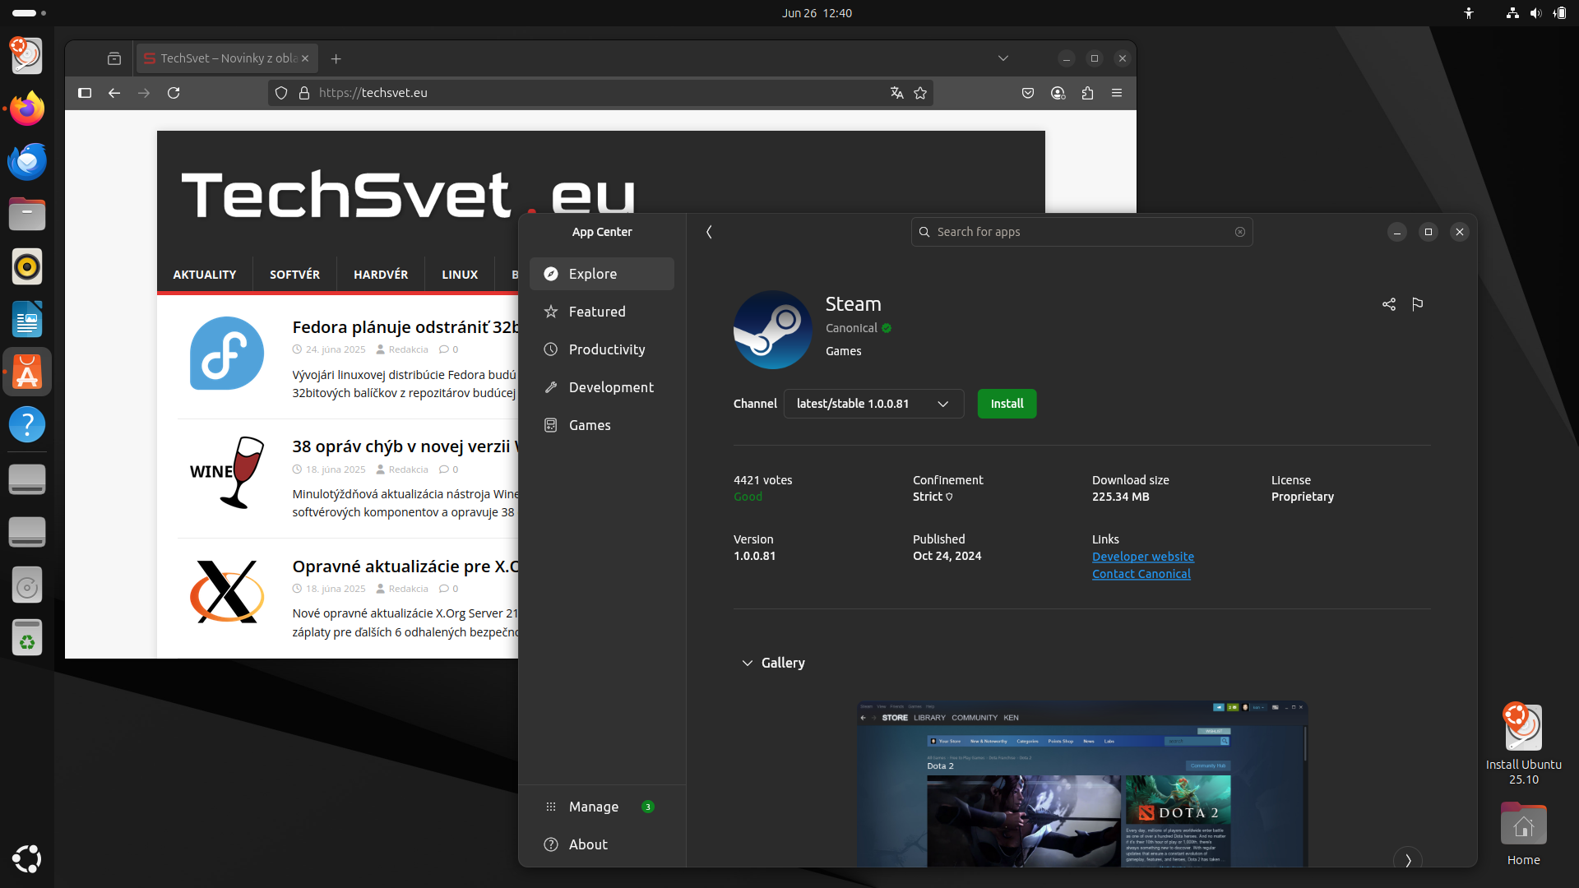Click the share icon on Steam page
This screenshot has width=1579, height=888.
(x=1389, y=304)
